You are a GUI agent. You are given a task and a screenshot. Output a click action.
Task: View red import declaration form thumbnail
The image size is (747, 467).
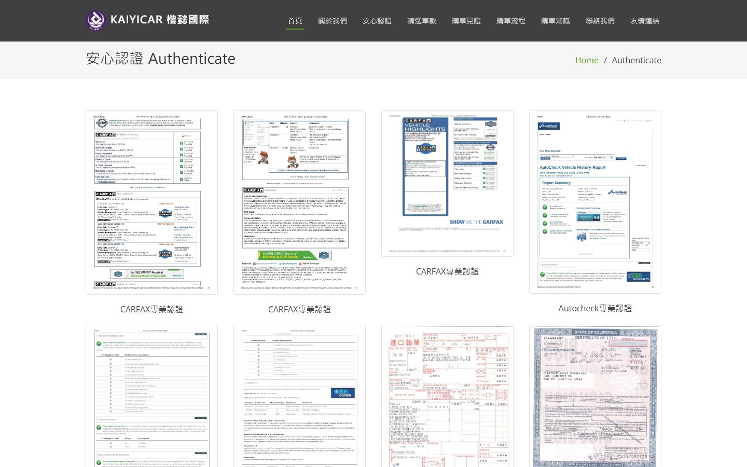point(447,397)
